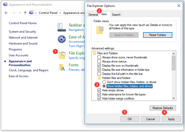Screen dimensions: 185x132
Task: Open the Taskbar heading link
Action: click(77, 25)
